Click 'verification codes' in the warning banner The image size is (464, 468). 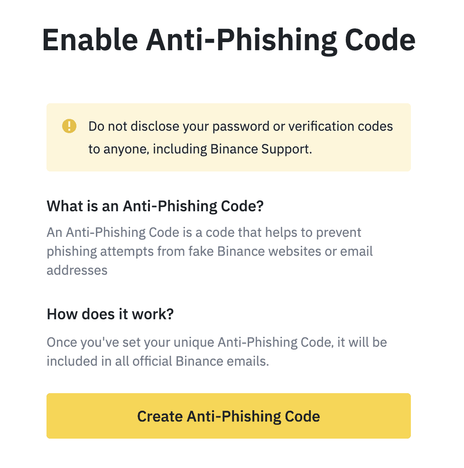click(x=341, y=126)
